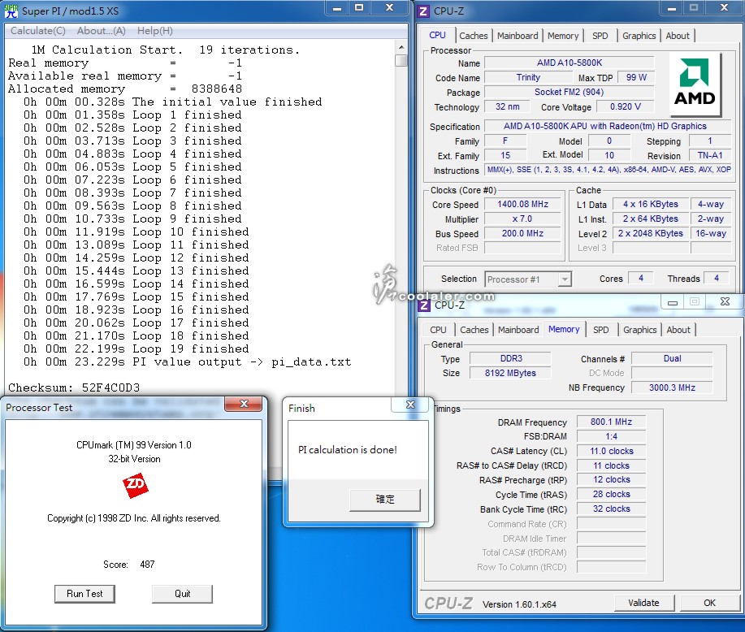745x632 pixels.
Task: Open Memory tab in top CPU-Z window
Action: [x=563, y=36]
